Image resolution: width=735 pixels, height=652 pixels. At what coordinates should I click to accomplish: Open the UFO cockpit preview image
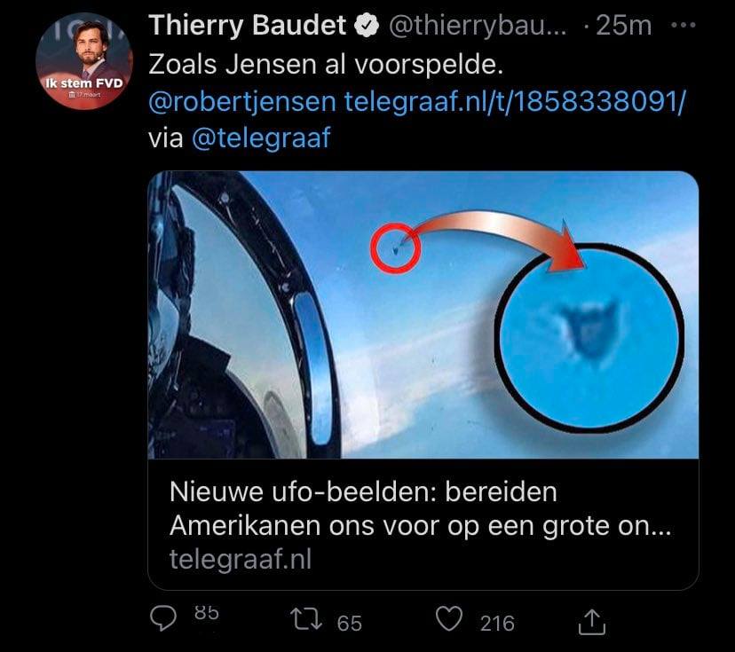[423, 315]
